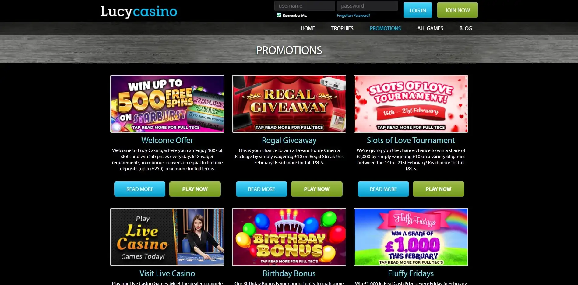The height and width of the screenshot is (285, 578).
Task: Open the 500 Free Spins Starburst banner
Action: pyautogui.click(x=167, y=104)
